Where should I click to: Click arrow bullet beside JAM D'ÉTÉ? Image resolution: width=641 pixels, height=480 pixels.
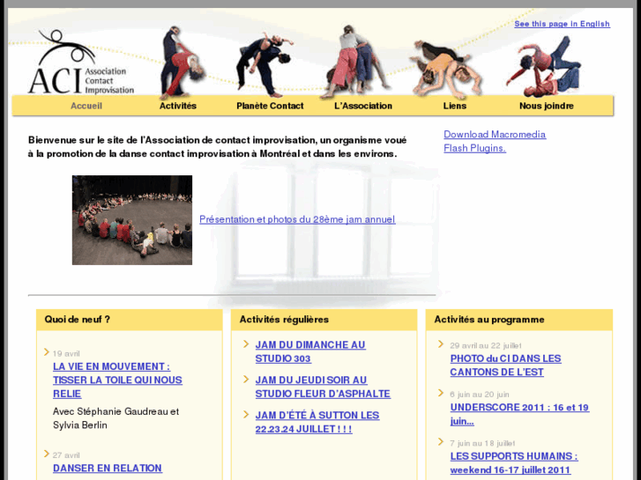click(x=246, y=415)
